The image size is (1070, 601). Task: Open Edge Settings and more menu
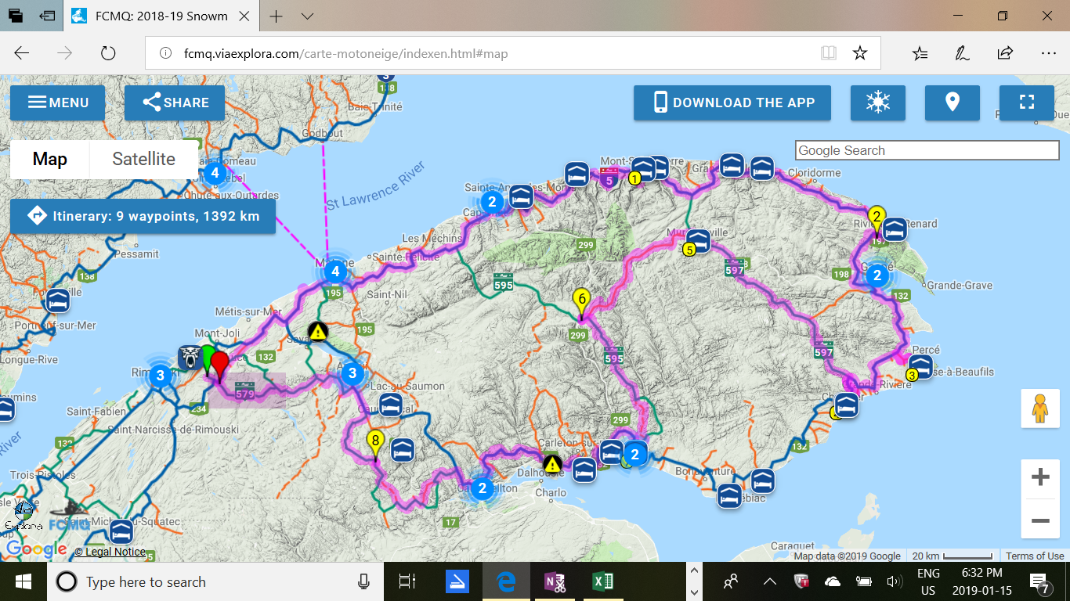[1048, 53]
